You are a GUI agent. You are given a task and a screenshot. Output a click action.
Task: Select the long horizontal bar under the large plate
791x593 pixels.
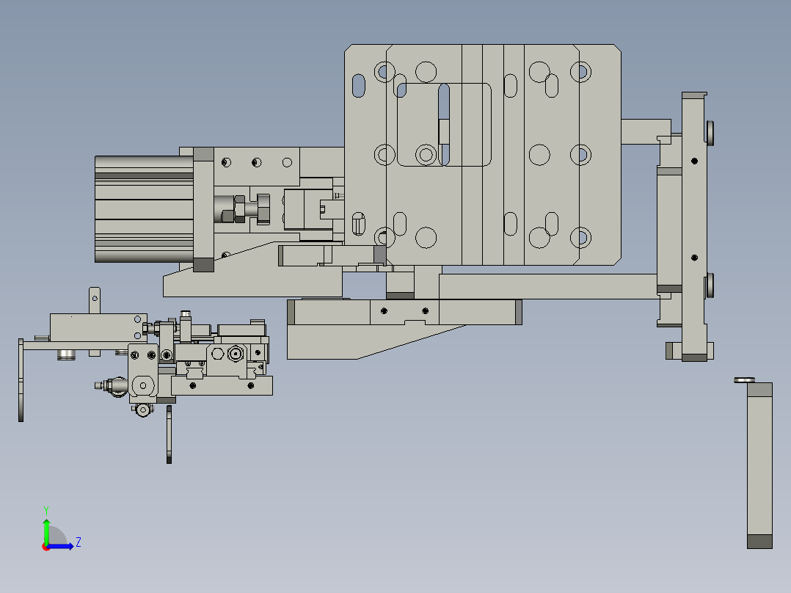[548, 286]
